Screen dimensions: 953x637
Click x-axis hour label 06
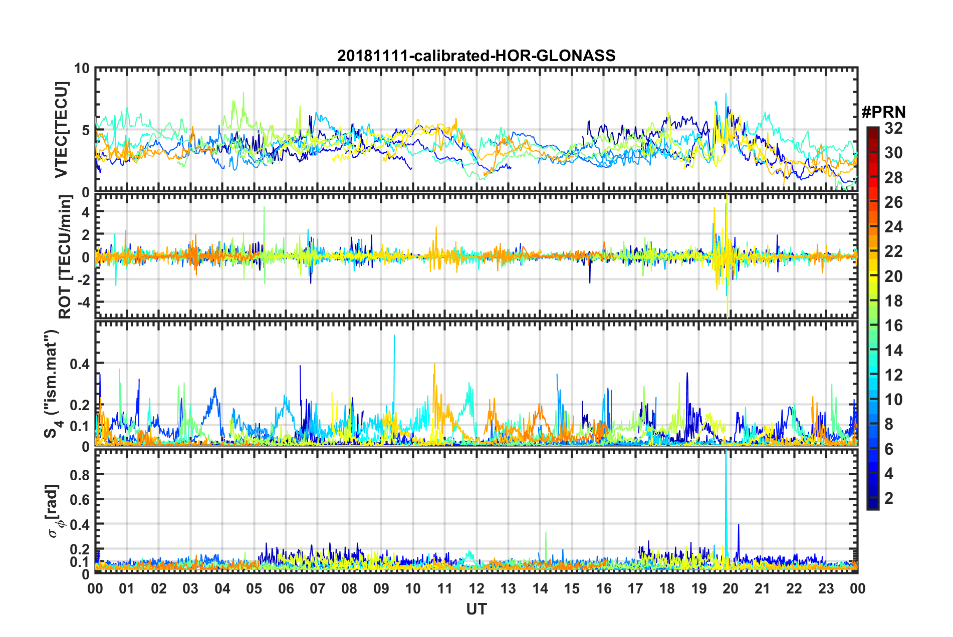(x=286, y=588)
